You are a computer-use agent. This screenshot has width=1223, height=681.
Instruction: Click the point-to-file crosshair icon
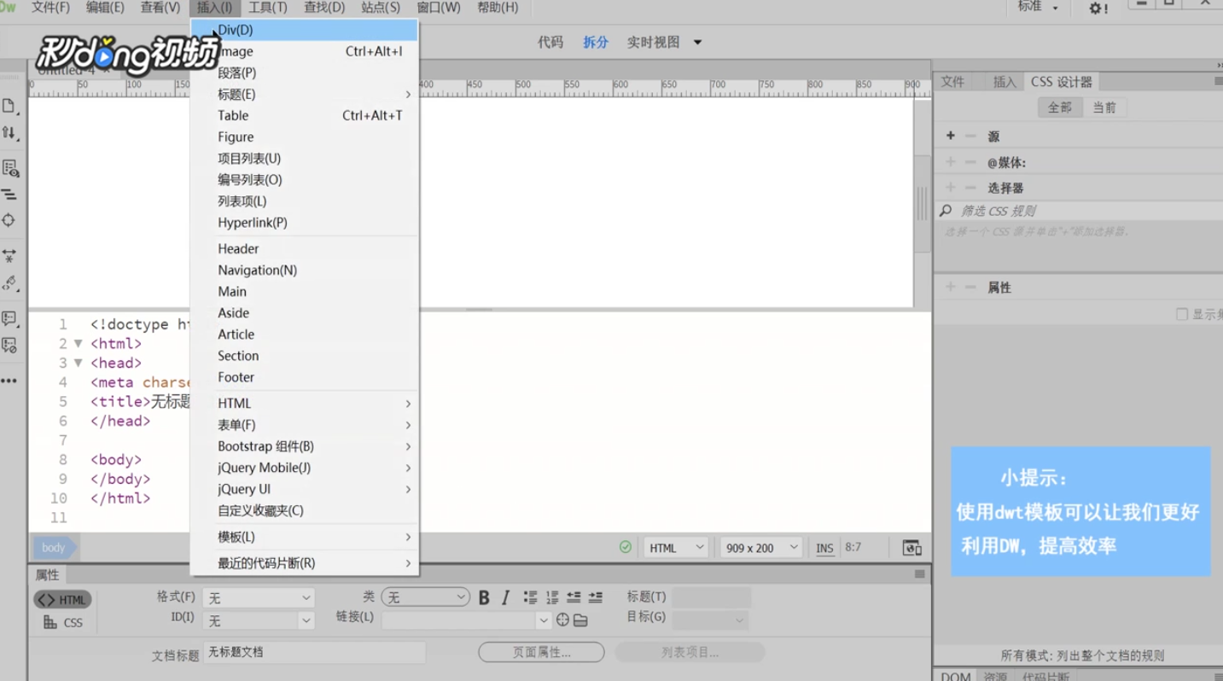pos(562,620)
